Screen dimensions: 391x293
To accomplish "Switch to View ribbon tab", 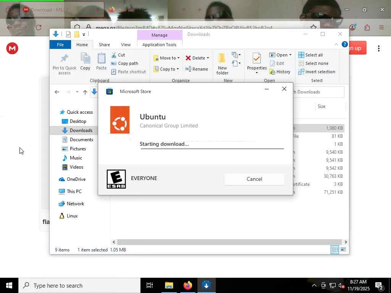I will point(126,45).
